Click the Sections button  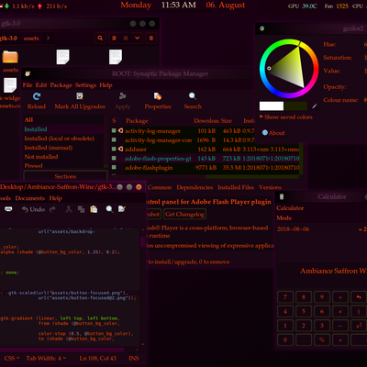(x=65, y=176)
